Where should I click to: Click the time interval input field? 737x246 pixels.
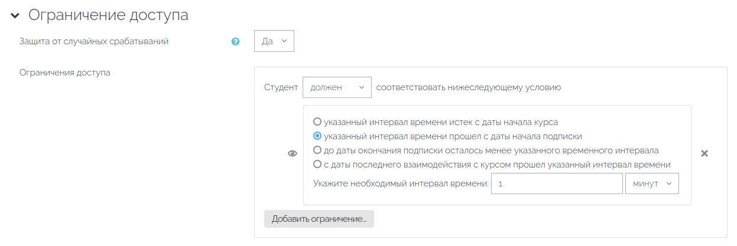(557, 183)
